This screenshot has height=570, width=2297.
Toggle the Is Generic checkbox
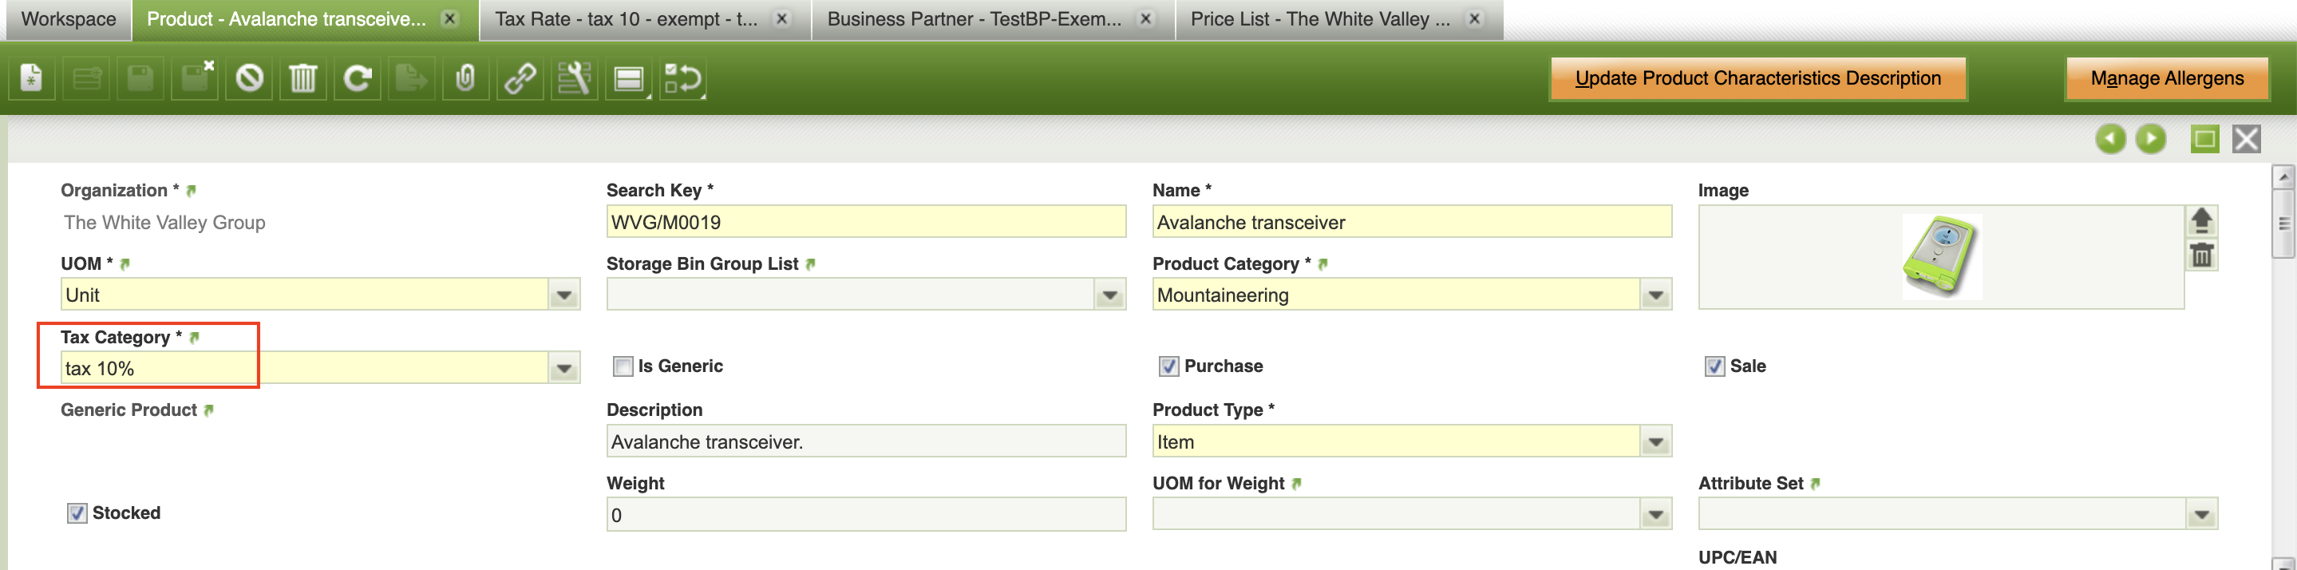point(623,366)
